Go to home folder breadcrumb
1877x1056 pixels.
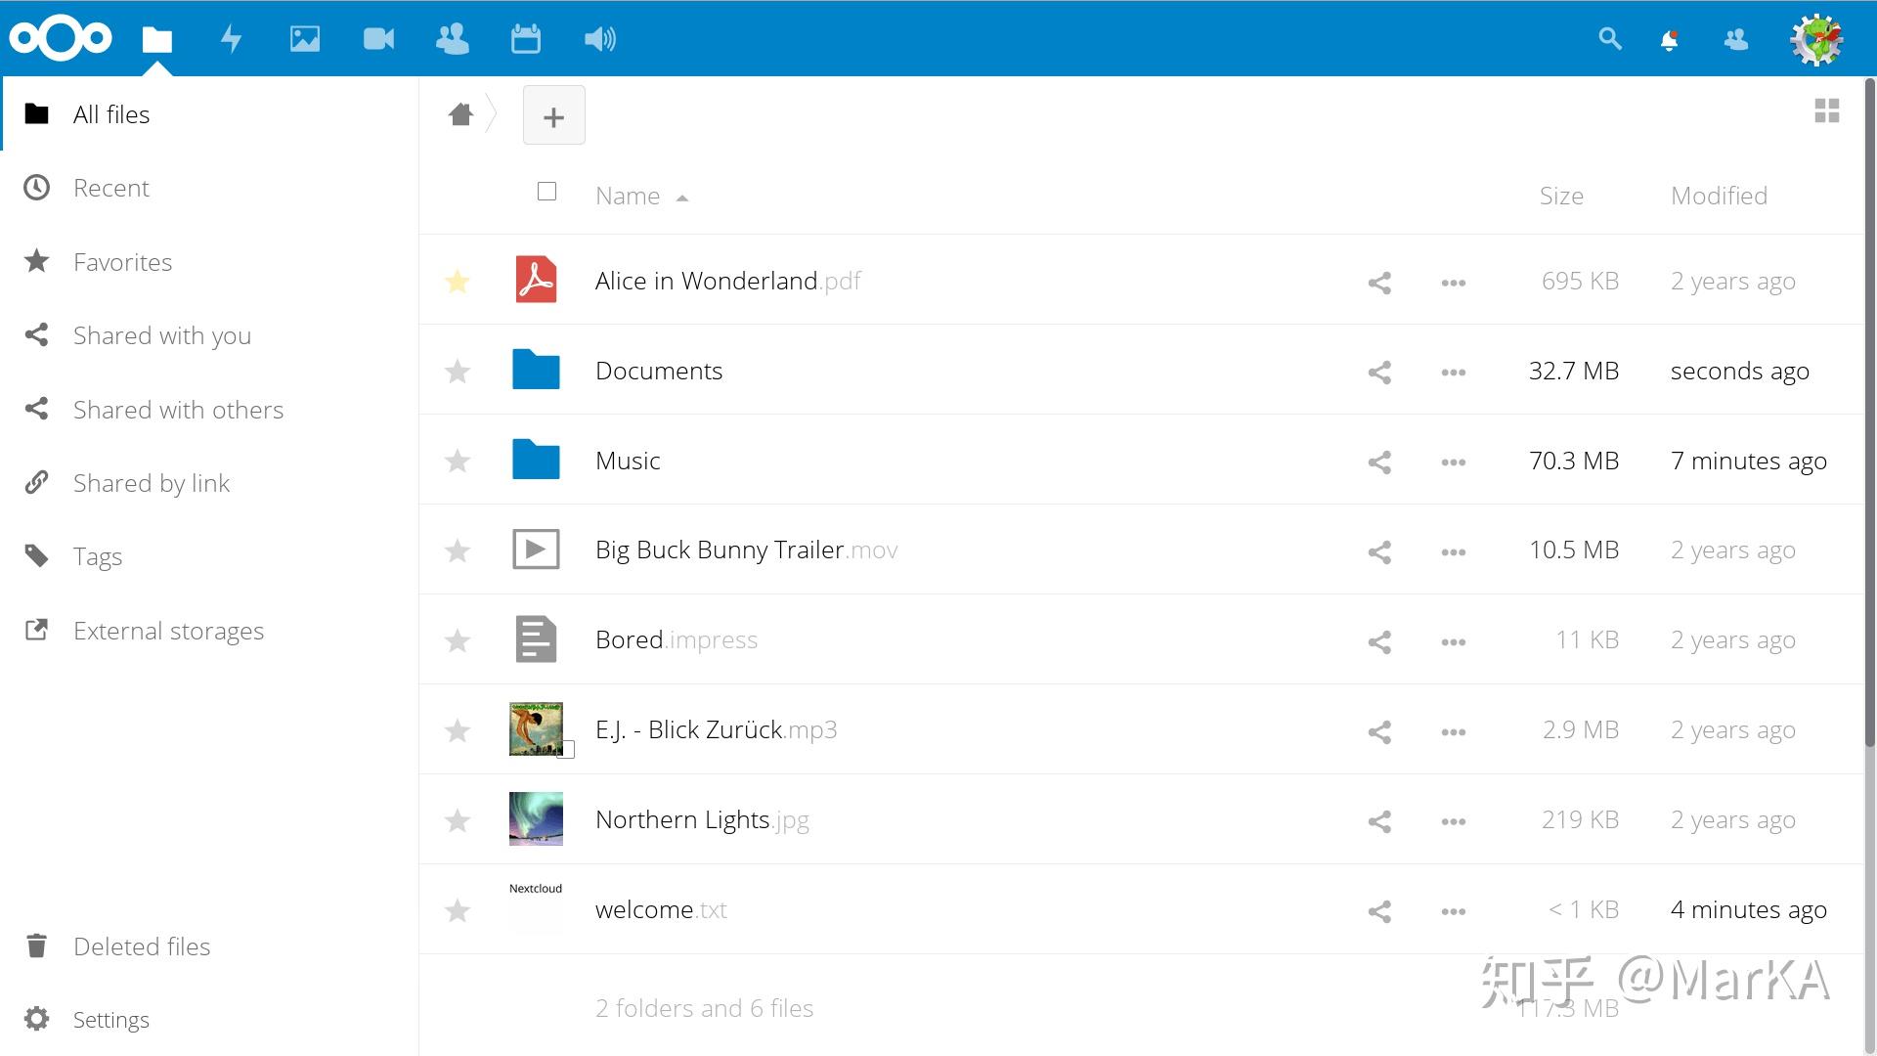(x=460, y=114)
